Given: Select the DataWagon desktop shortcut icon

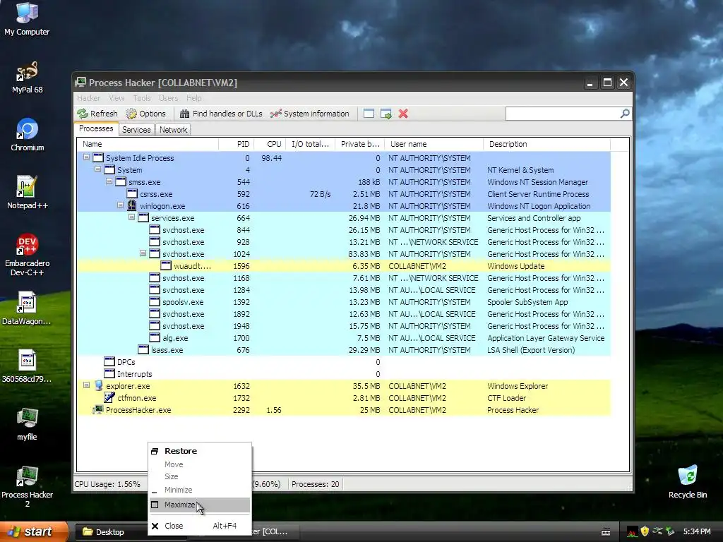Looking at the screenshot, I should point(27,308).
